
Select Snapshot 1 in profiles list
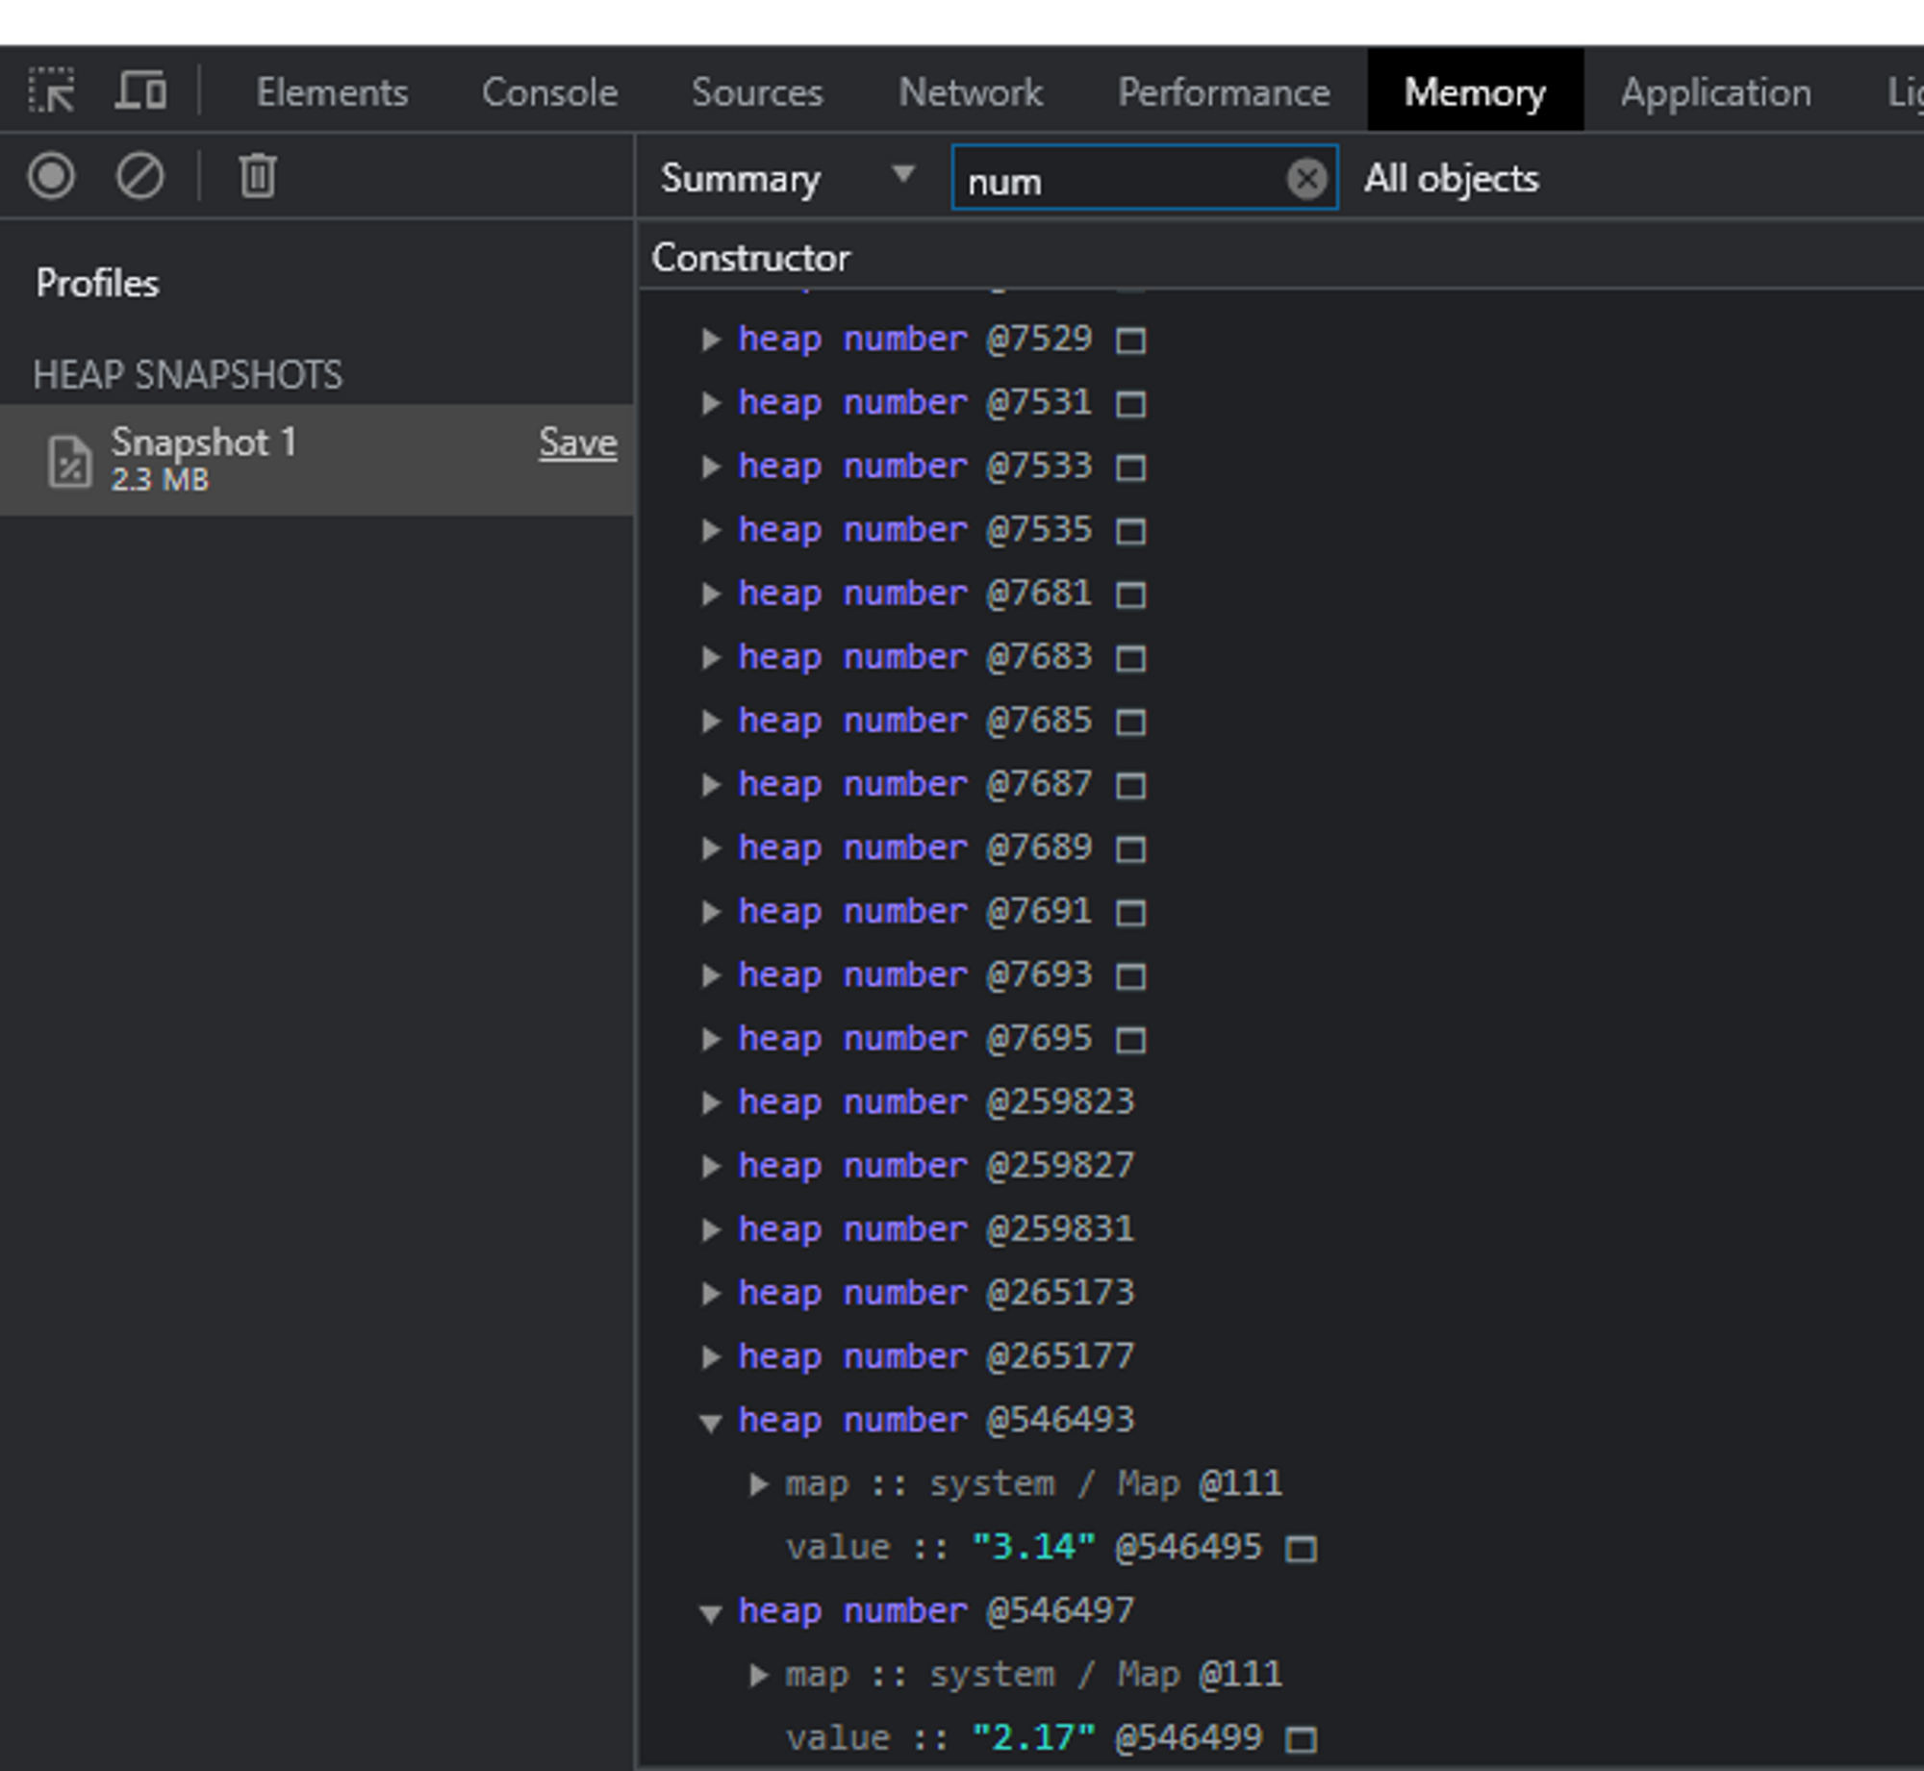click(316, 460)
